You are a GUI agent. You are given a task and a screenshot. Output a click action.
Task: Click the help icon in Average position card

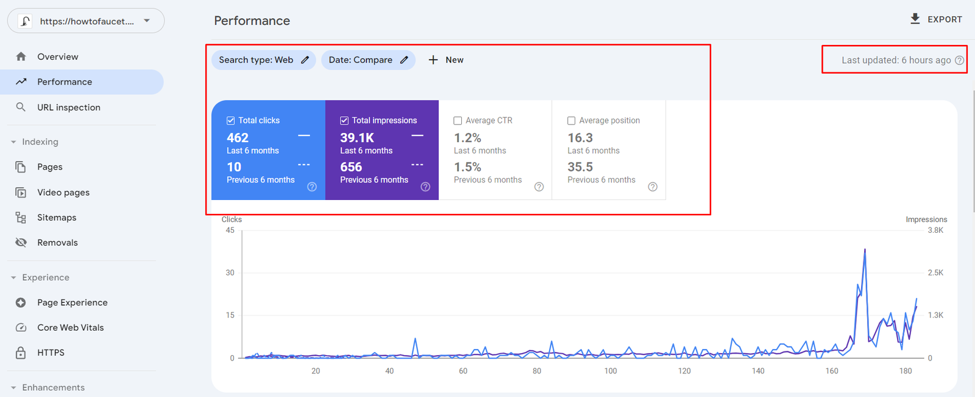653,187
